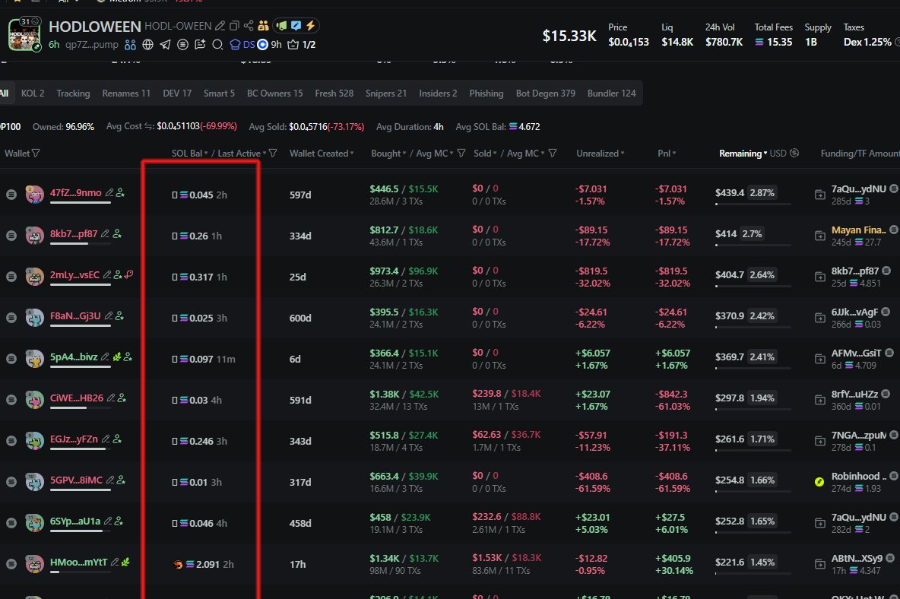The width and height of the screenshot is (900, 599).
Task: Switch to the Snipers 21 tab
Action: [x=385, y=93]
